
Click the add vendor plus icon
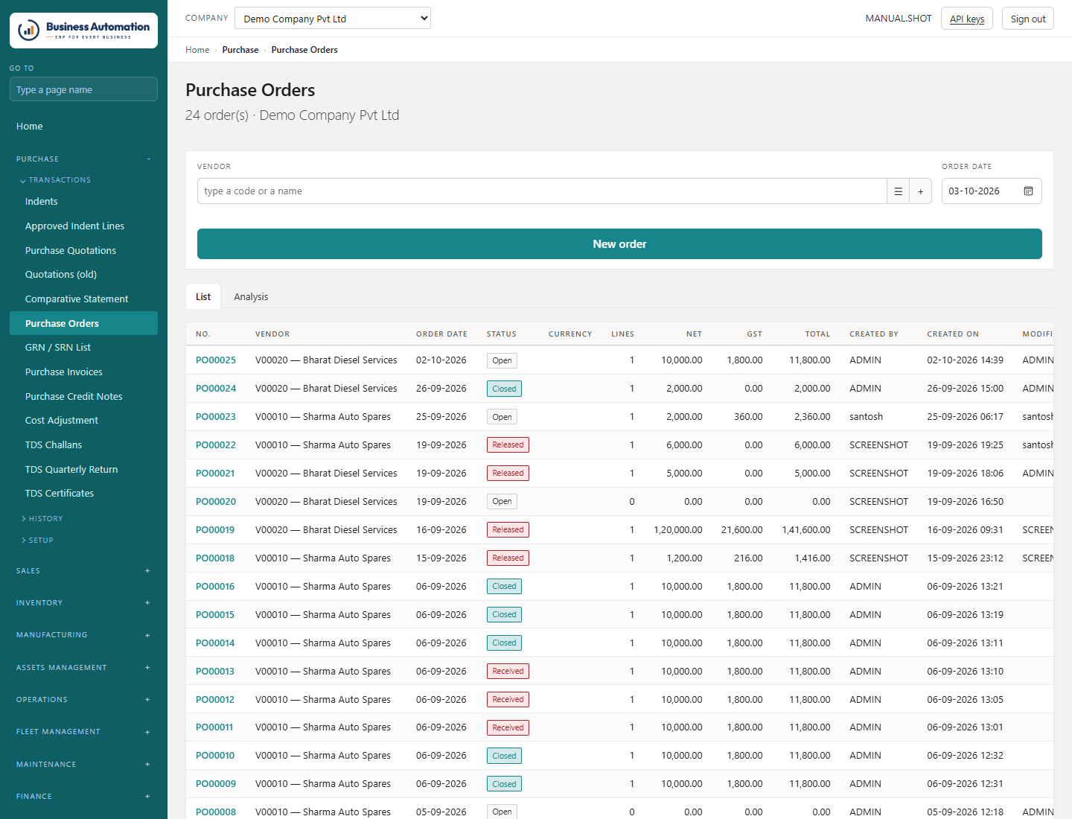point(920,191)
